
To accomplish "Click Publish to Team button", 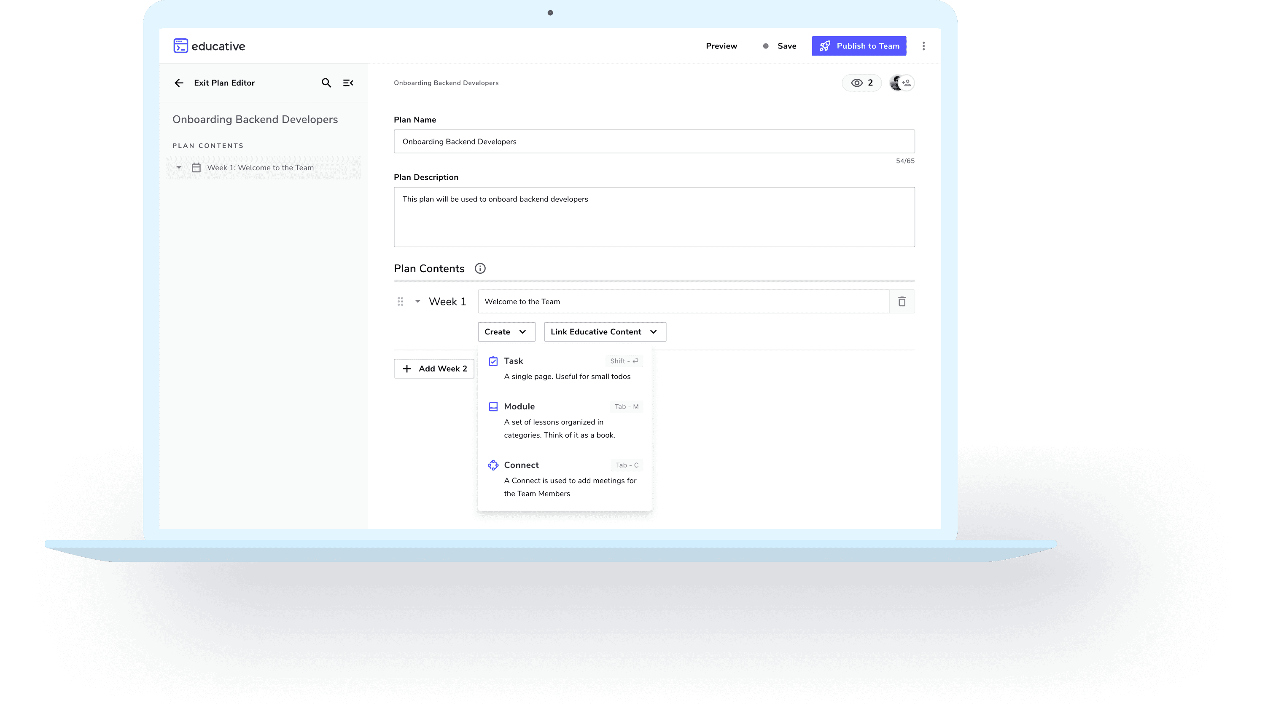I will (x=859, y=45).
